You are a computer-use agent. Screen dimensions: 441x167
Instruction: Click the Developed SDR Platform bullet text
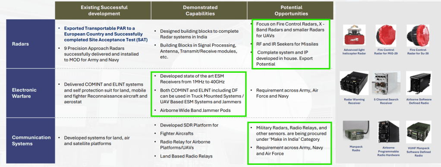[189, 125]
